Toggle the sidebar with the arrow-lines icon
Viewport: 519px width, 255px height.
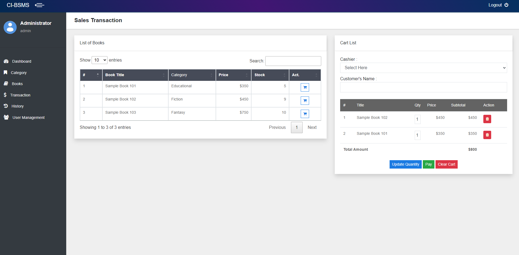click(x=39, y=5)
